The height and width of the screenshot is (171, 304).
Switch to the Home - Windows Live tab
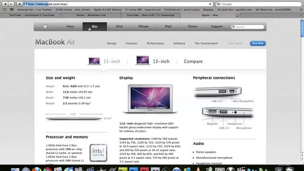(x=91, y=15)
